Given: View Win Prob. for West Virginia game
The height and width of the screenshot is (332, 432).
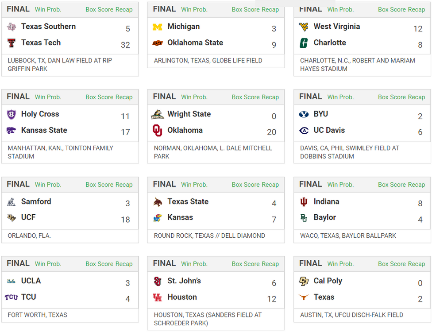Looking at the screenshot, I should coord(340,9).
